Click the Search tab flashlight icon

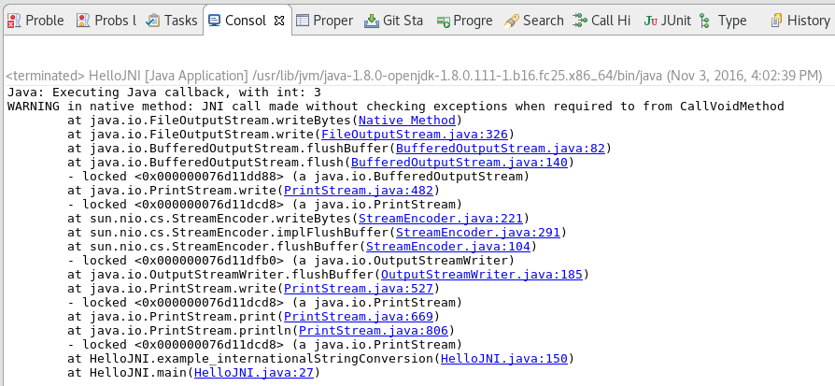(x=511, y=20)
